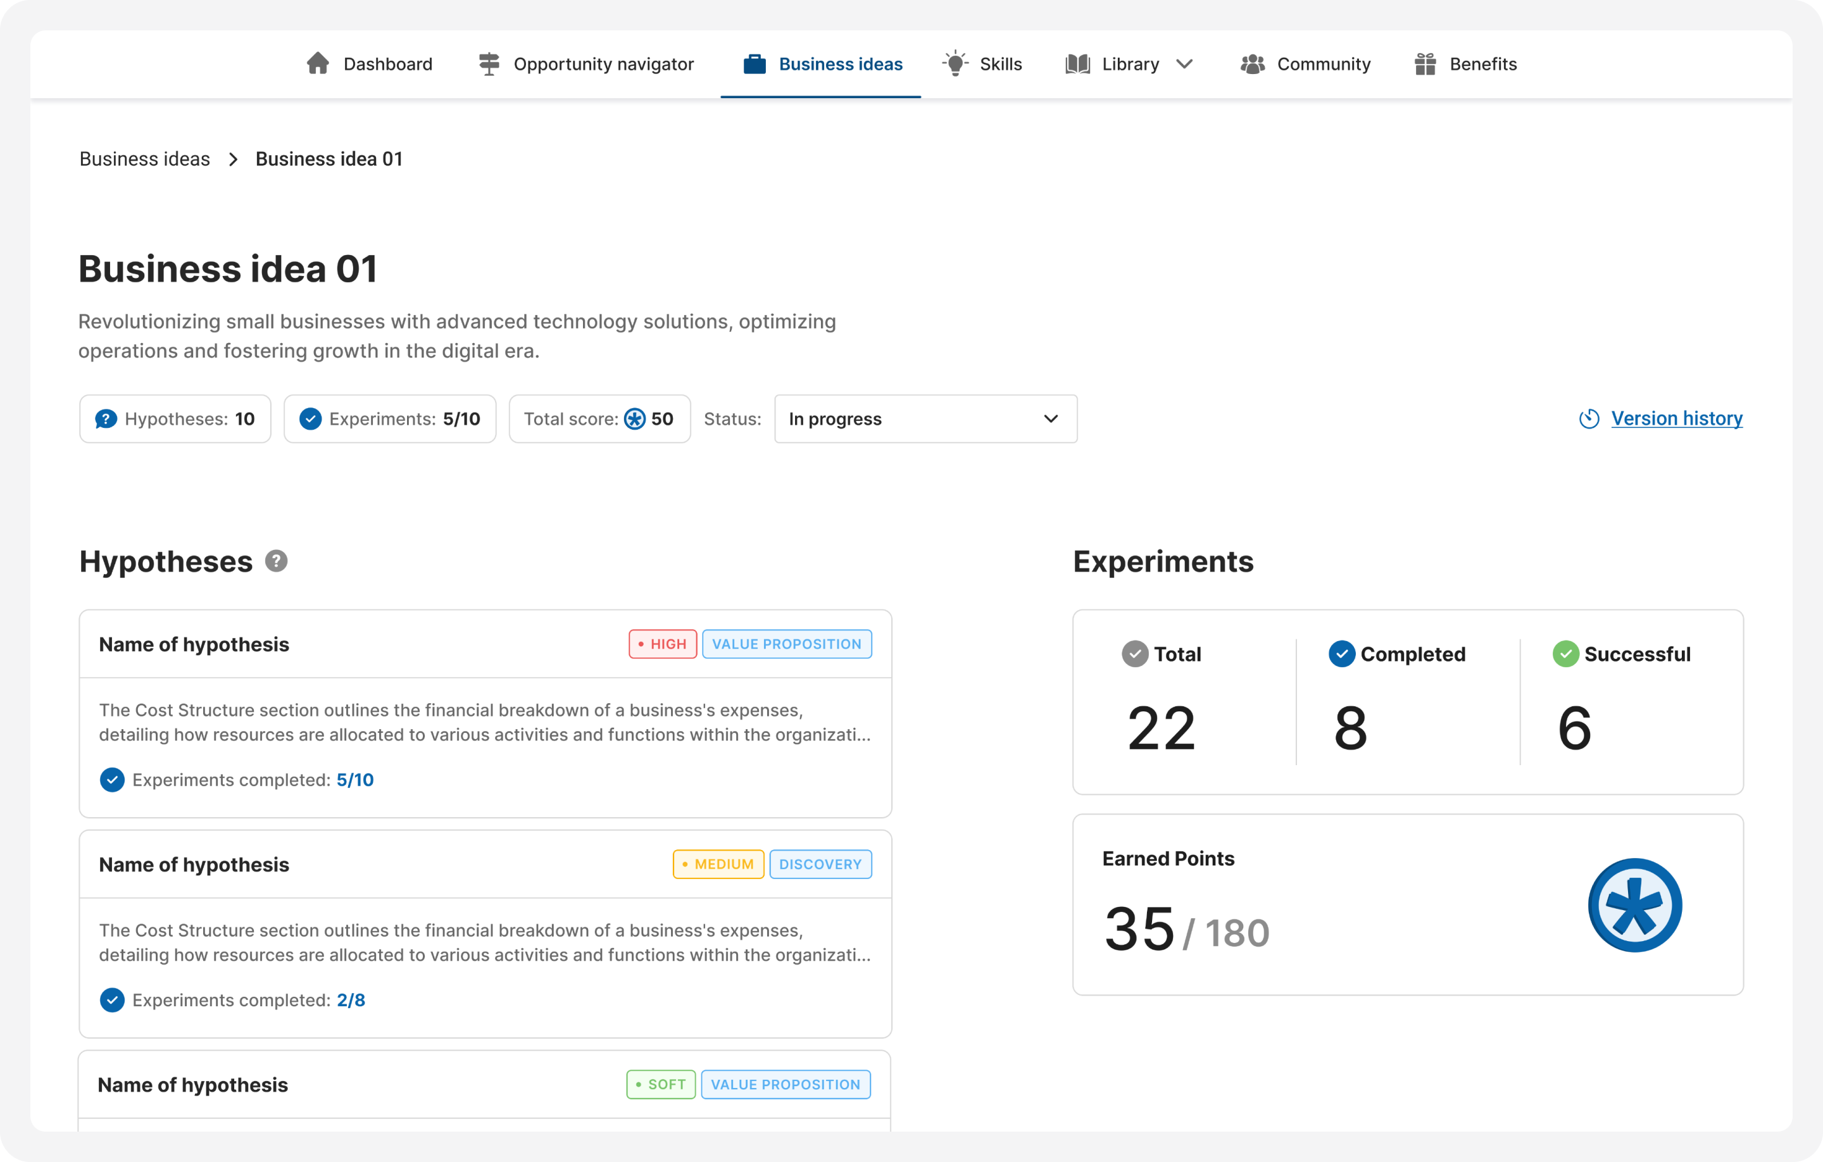1823x1162 pixels.
Task: Click the Community people icon
Action: (x=1253, y=63)
